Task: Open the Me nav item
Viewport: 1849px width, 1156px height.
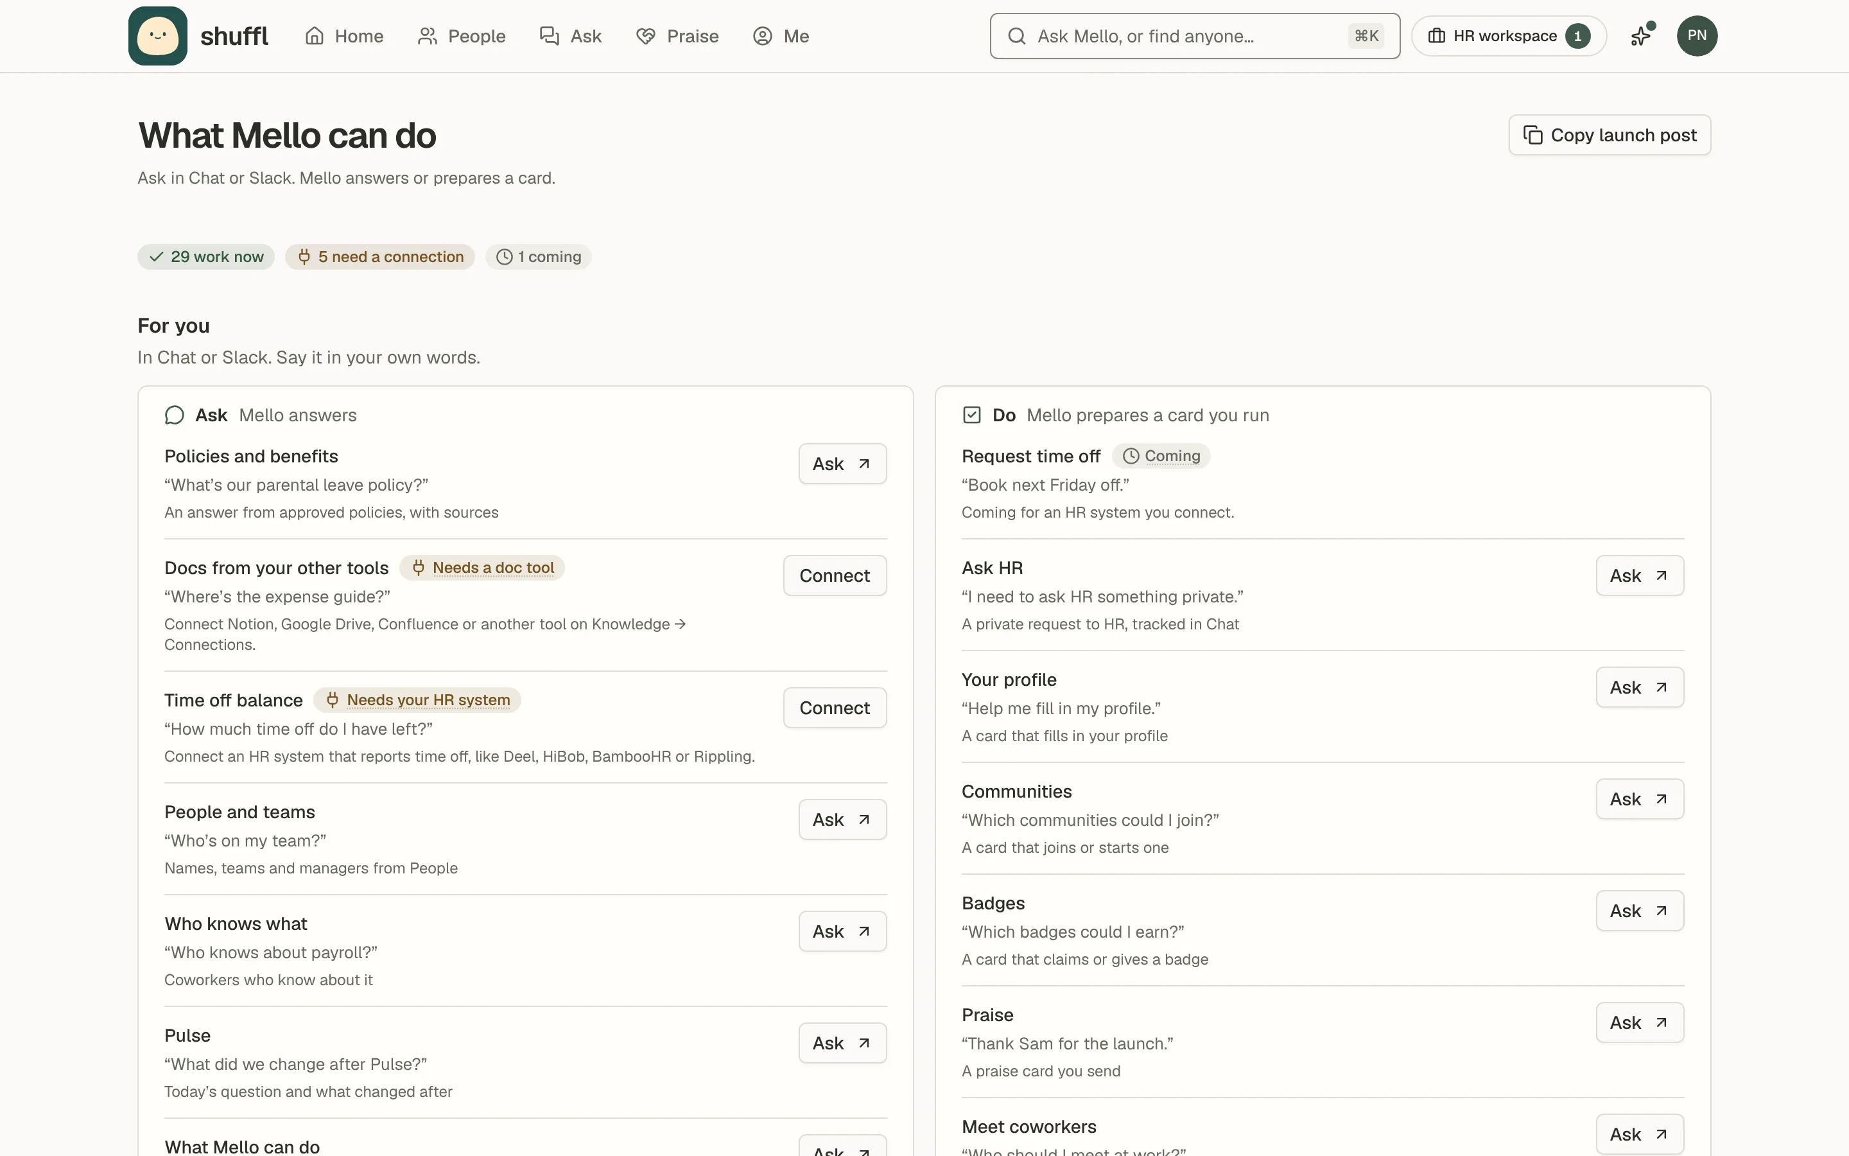Action: click(x=781, y=36)
